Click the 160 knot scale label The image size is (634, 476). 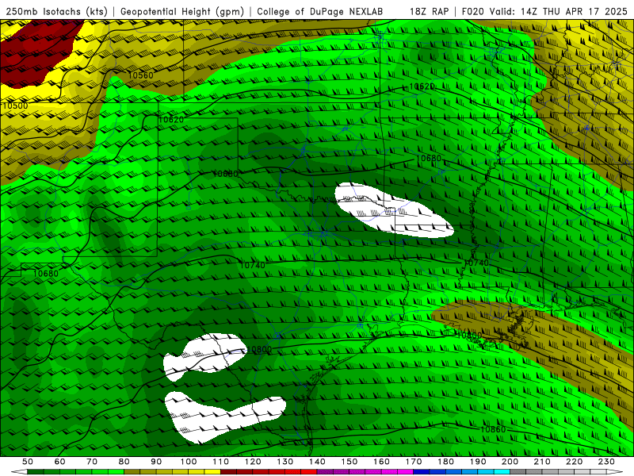[381, 462]
